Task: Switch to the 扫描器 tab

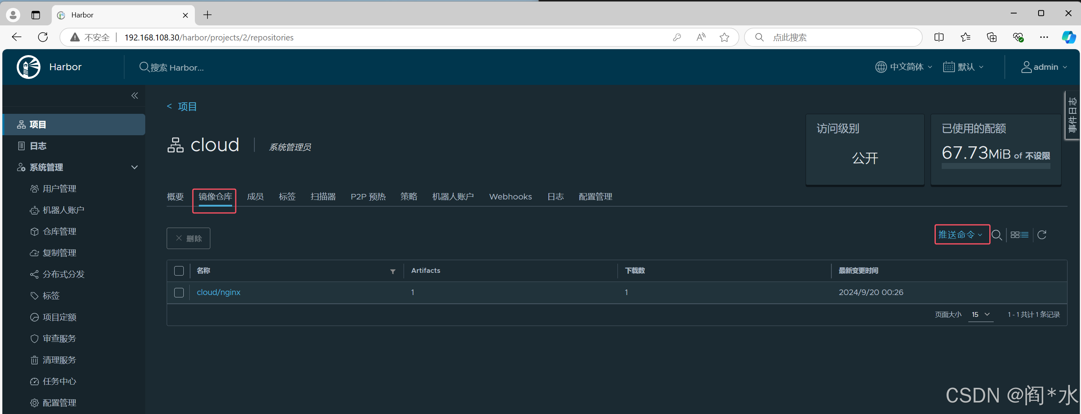Action: [323, 197]
